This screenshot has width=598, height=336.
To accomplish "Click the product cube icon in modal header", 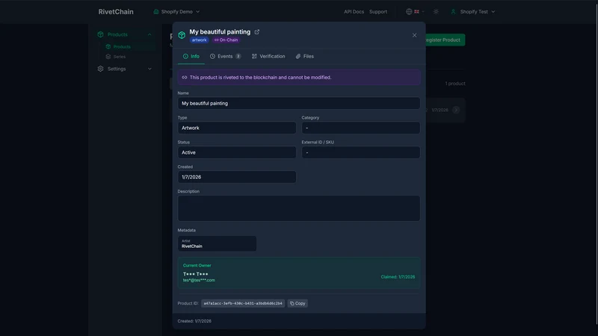I will coord(182,35).
